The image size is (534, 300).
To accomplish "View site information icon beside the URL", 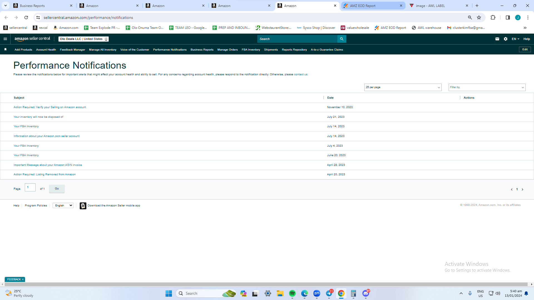I will point(38,17).
